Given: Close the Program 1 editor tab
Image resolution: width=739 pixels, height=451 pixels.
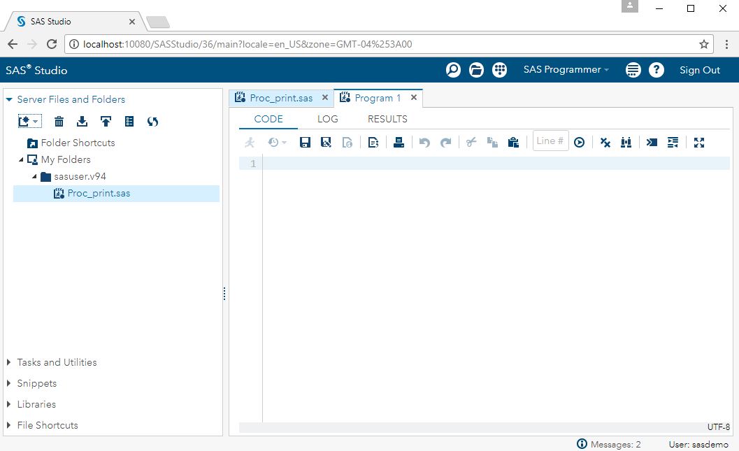Looking at the screenshot, I should point(414,98).
